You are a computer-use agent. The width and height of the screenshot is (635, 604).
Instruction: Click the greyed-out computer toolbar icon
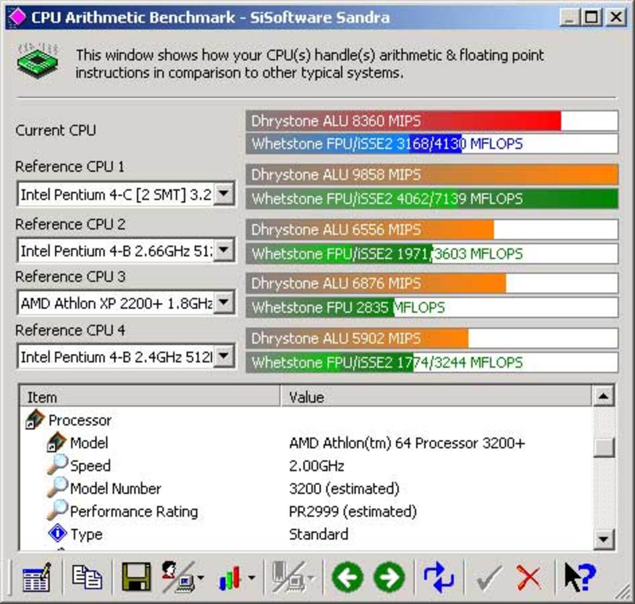click(288, 577)
